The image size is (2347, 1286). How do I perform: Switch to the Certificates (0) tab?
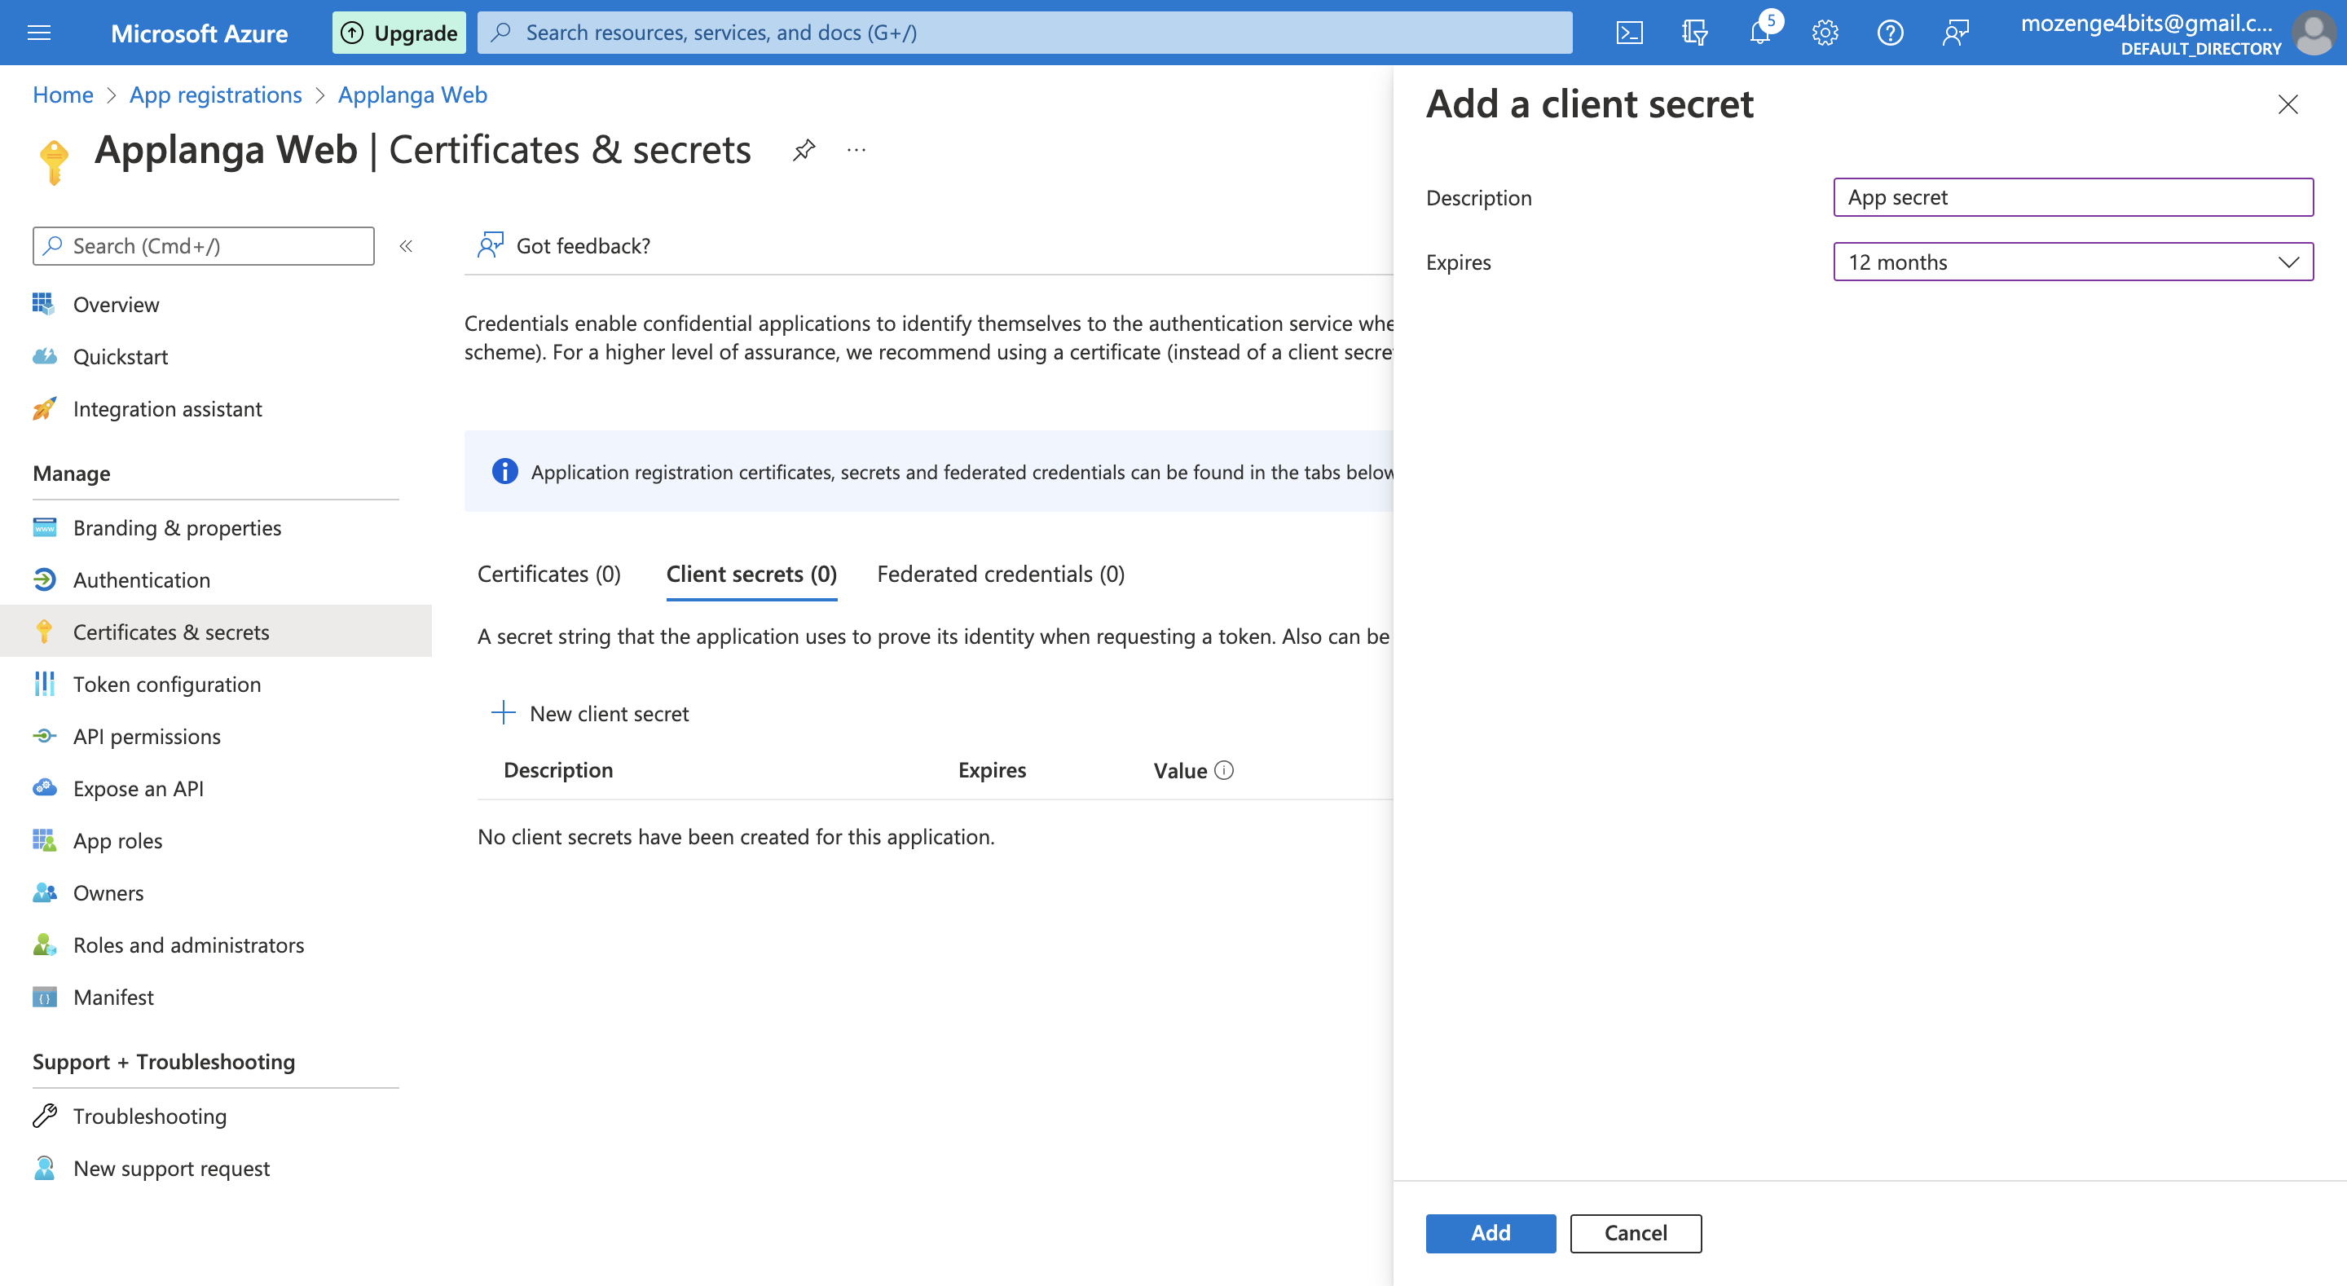549,575
